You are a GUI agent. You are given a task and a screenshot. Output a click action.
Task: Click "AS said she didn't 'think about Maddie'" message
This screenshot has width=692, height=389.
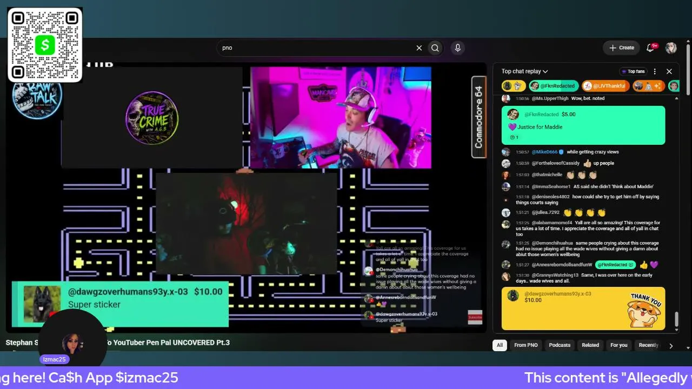[613, 186]
